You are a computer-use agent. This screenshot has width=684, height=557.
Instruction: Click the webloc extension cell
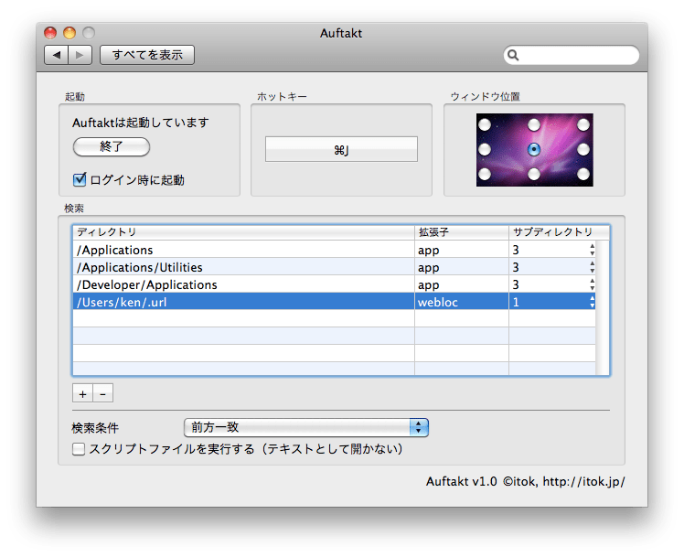pyautogui.click(x=462, y=302)
